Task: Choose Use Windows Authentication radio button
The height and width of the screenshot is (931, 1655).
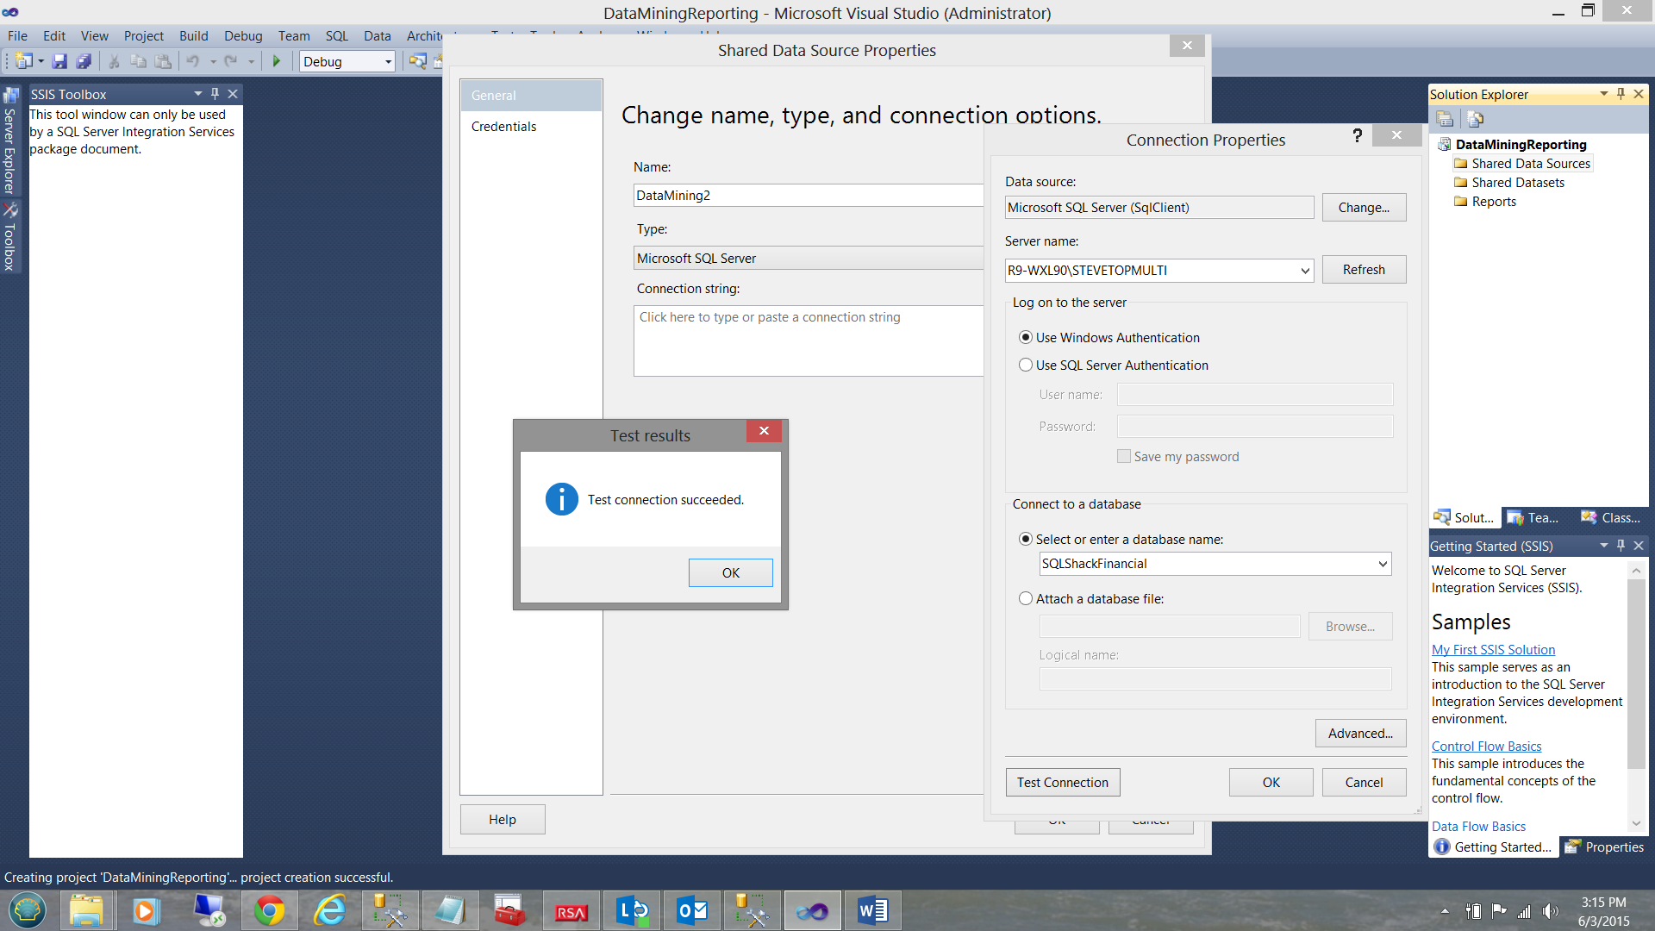Action: [x=1026, y=338]
